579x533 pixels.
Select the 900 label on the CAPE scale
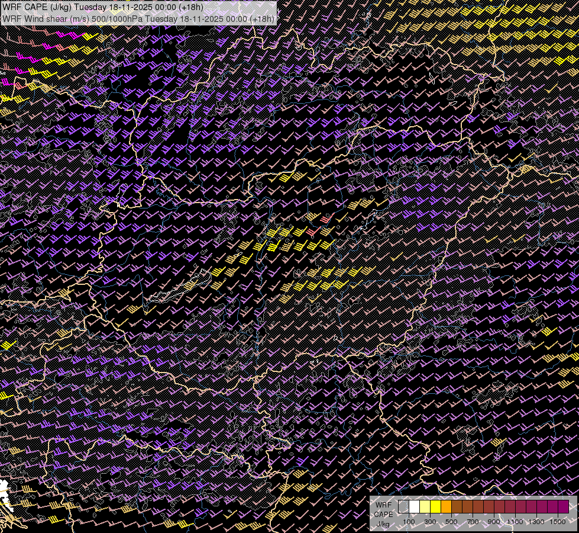(x=494, y=522)
